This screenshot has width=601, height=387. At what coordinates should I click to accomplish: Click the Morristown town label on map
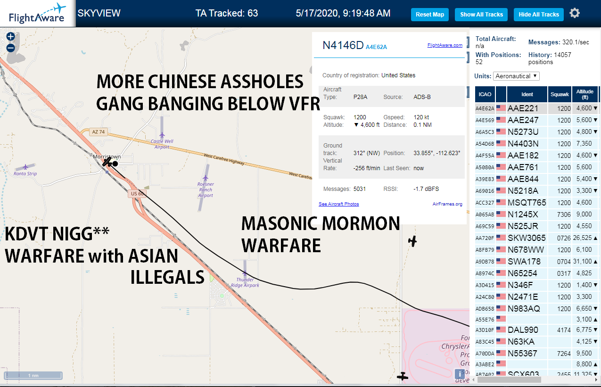coord(107,156)
